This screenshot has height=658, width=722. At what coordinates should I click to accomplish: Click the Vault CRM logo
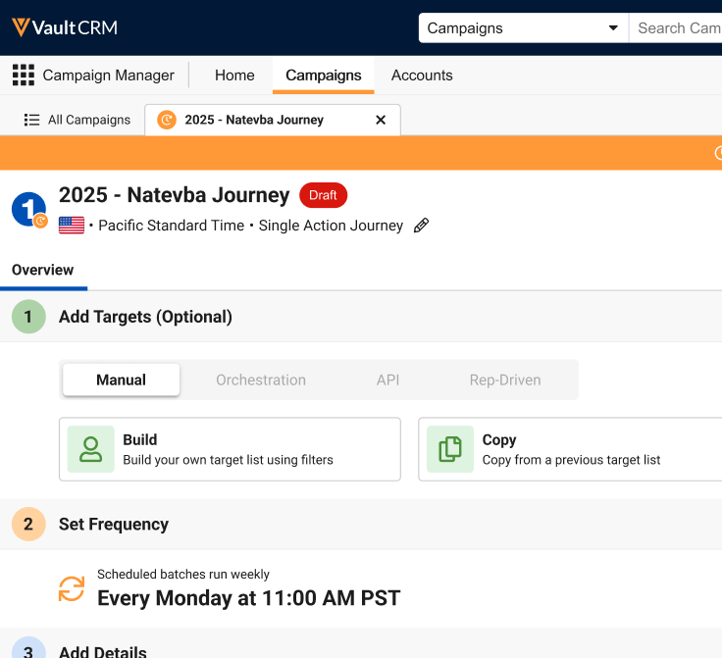coord(65,27)
